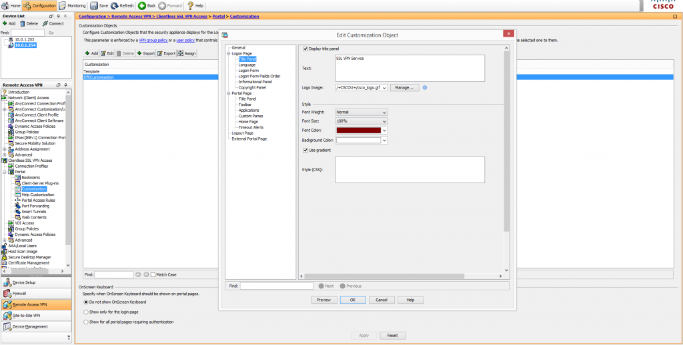Export the selected customization object

[x=166, y=53]
